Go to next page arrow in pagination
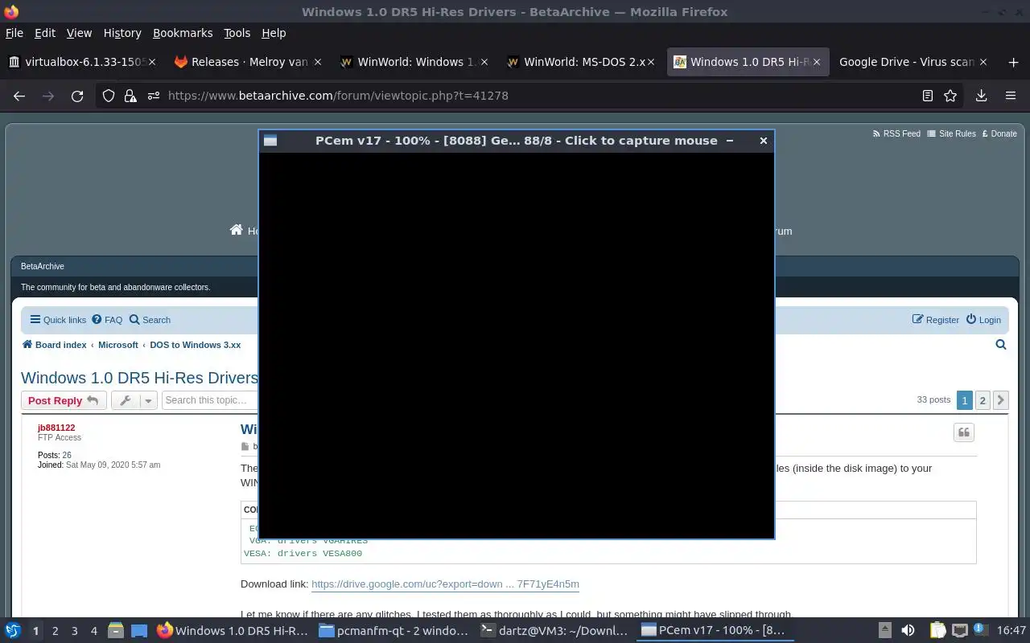 pos(1000,399)
